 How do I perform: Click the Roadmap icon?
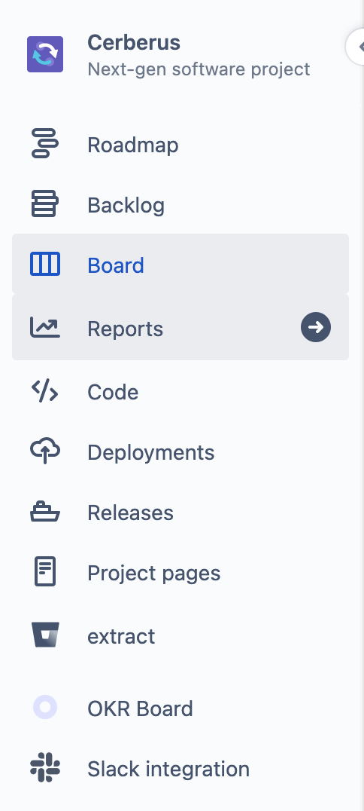point(45,144)
